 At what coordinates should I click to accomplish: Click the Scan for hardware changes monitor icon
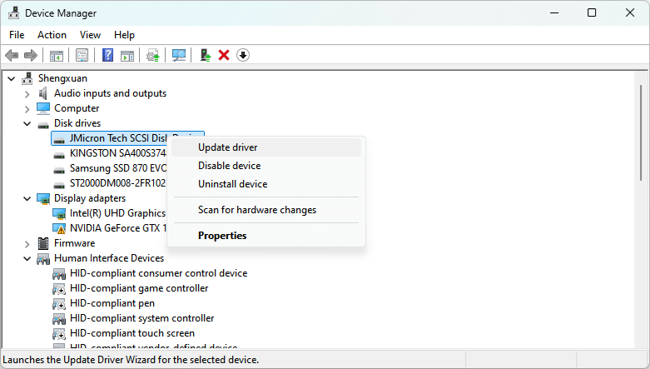pyautogui.click(x=179, y=55)
